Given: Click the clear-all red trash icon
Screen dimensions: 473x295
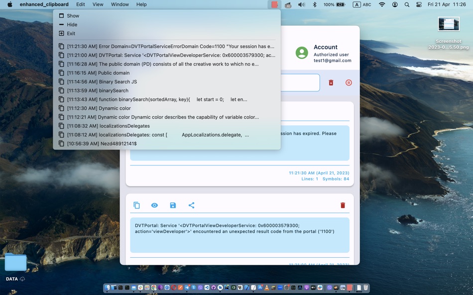Looking at the screenshot, I should click(x=331, y=82).
